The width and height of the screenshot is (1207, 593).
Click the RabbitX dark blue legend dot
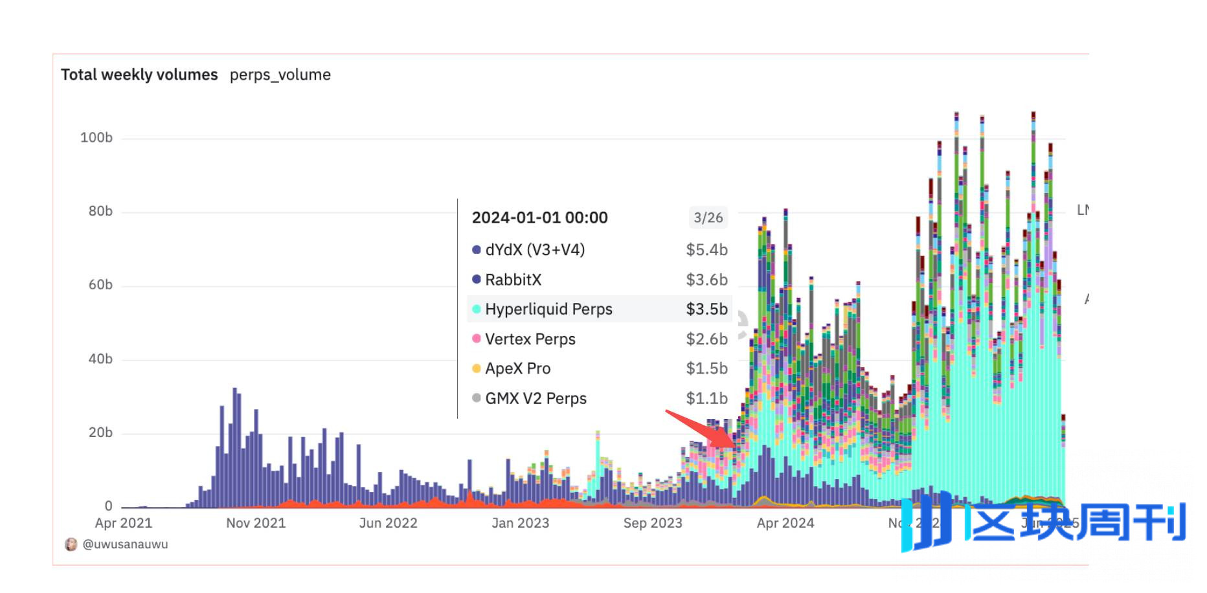(477, 280)
